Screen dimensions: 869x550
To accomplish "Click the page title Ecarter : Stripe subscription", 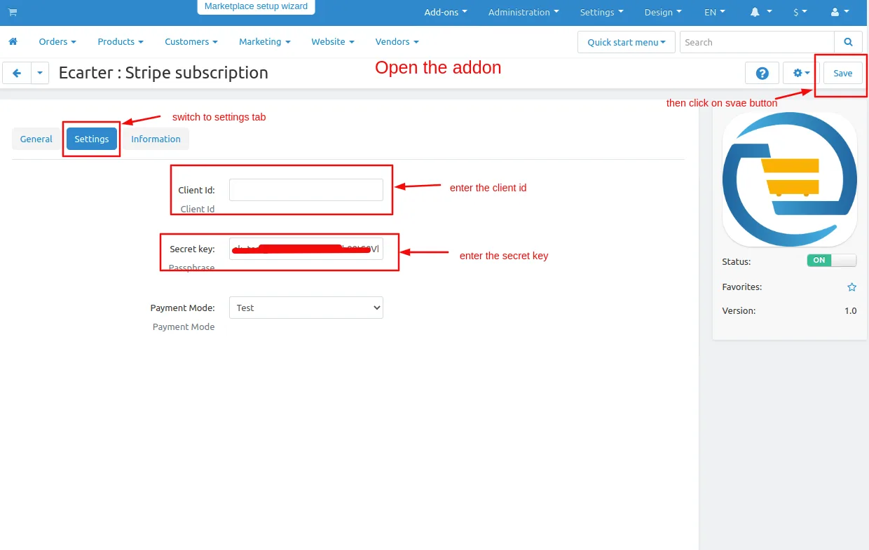I will 163,73.
